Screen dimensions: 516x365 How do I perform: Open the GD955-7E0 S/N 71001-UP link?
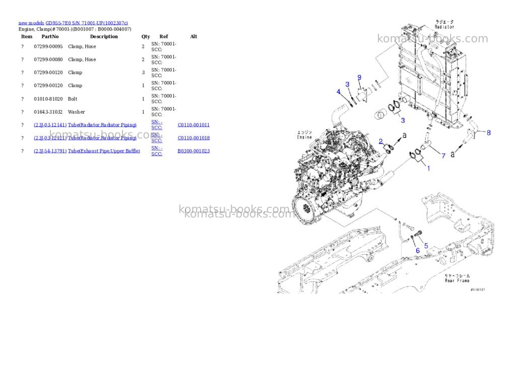click(x=87, y=23)
